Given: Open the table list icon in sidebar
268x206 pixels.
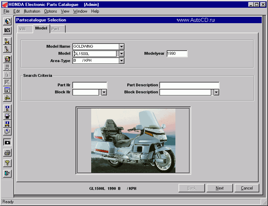Looking at the screenshot, I should (7, 90).
